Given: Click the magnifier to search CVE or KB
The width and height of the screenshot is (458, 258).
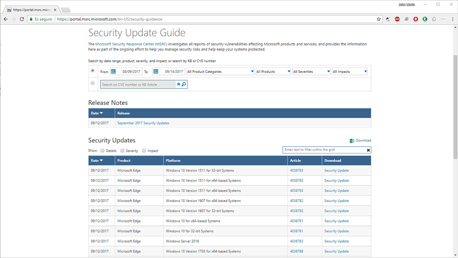Looking at the screenshot, I should click(x=184, y=84).
